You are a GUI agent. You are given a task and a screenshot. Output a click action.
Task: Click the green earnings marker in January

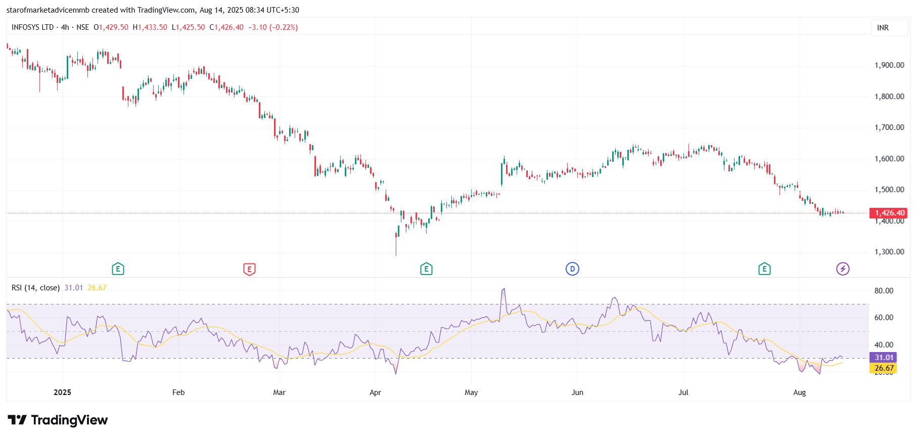tap(118, 269)
